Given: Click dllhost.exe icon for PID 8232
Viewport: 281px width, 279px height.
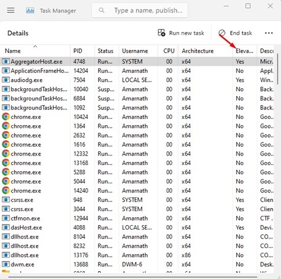Looking at the screenshot, I should point(6,246).
